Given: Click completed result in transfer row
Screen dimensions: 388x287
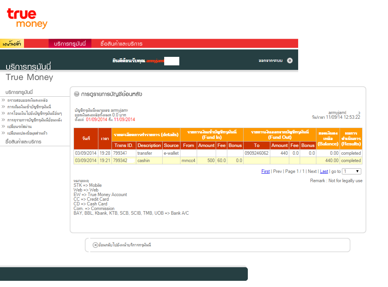Looking at the screenshot, I should pyautogui.click(x=351, y=153).
